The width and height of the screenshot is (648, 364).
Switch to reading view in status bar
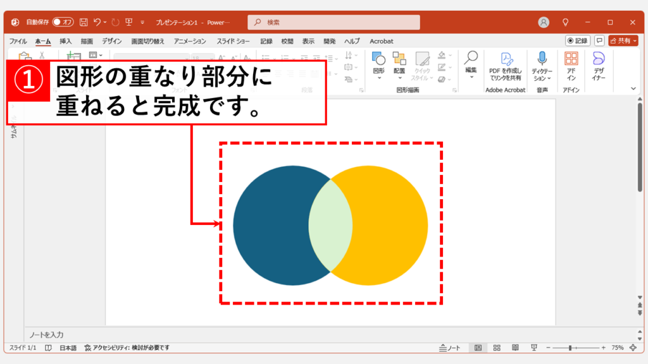click(516, 348)
